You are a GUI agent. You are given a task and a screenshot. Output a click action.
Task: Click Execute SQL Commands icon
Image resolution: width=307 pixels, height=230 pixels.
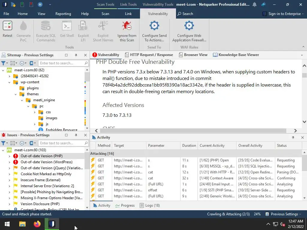tap(46, 26)
